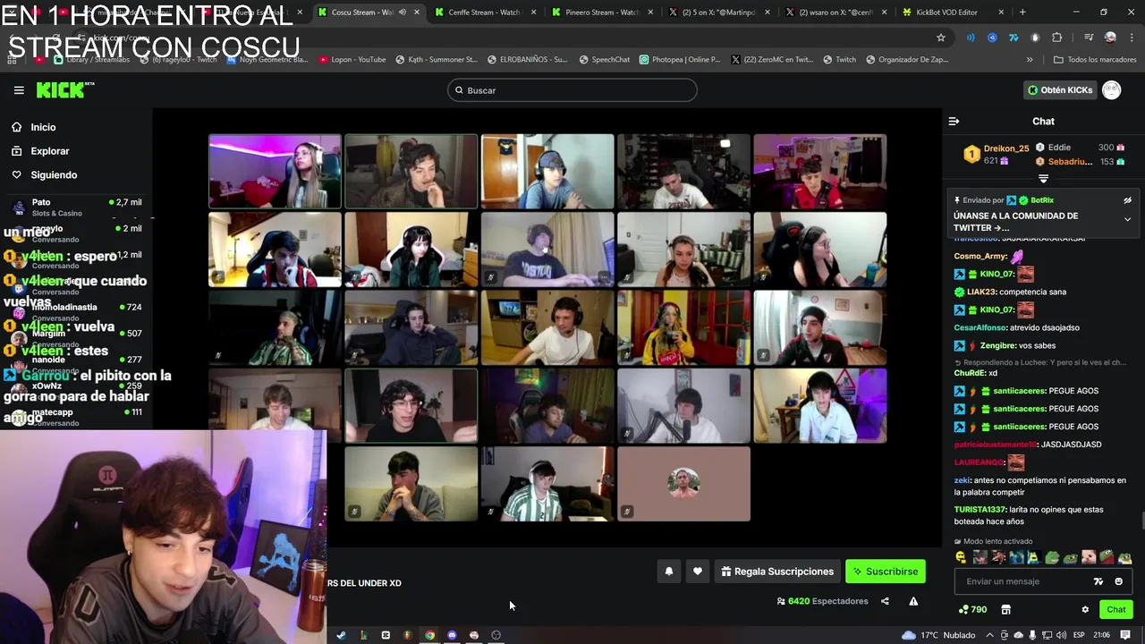Click the heart follow icon

click(697, 572)
